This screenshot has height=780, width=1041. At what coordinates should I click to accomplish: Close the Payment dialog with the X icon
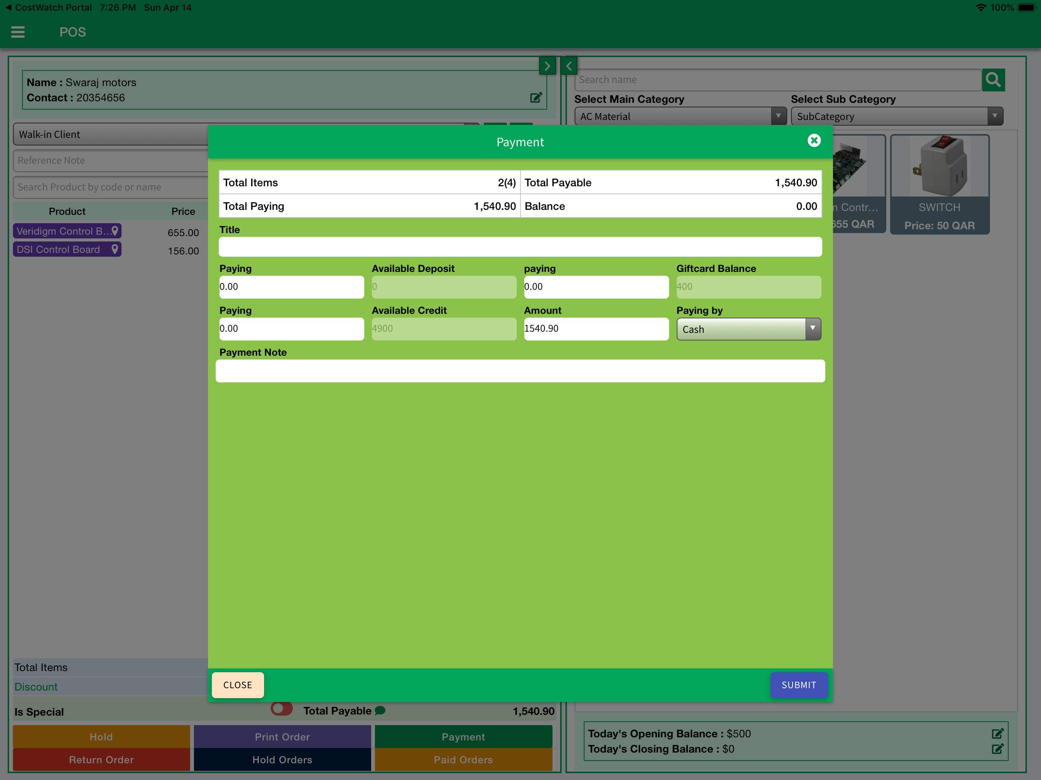814,141
